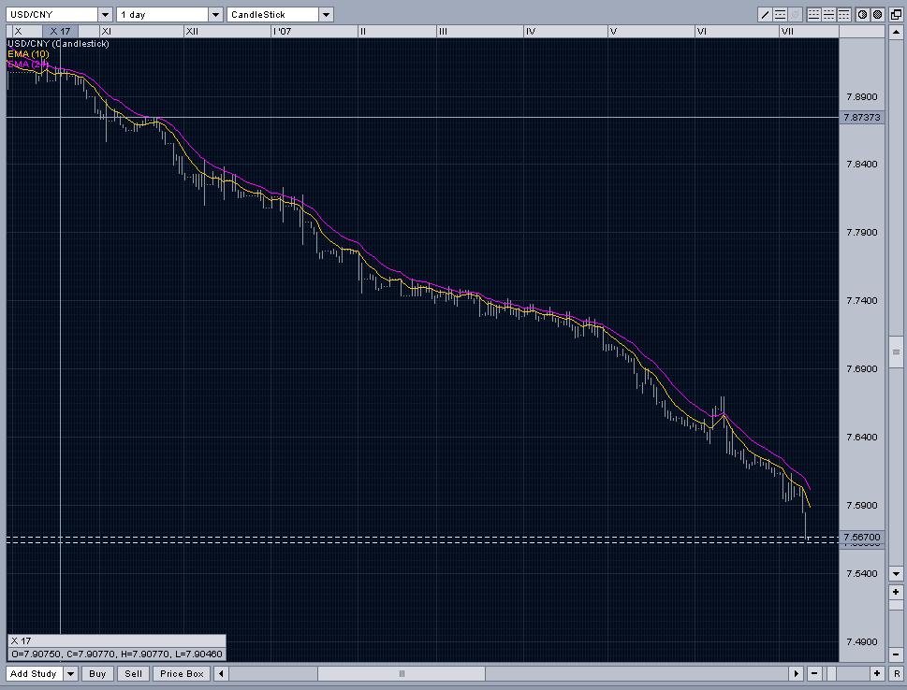Viewport: 907px width, 690px height.
Task: Click the USD/CNY (Candlestick) legend label
Action: (x=58, y=43)
